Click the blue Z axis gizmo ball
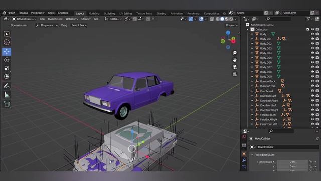Image resolution: width=321 pixels, height=181 pixels. [228, 33]
